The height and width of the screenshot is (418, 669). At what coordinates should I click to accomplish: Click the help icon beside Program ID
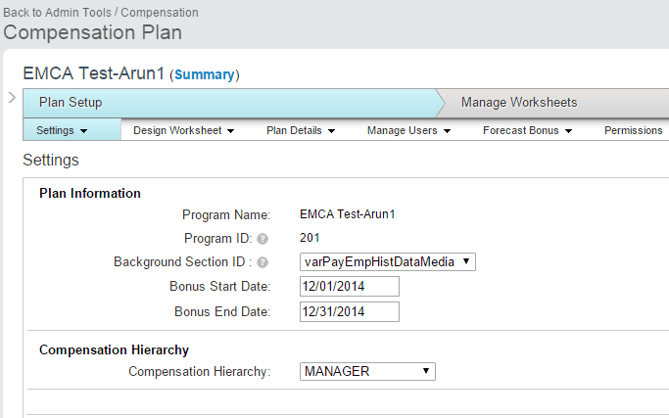(263, 239)
